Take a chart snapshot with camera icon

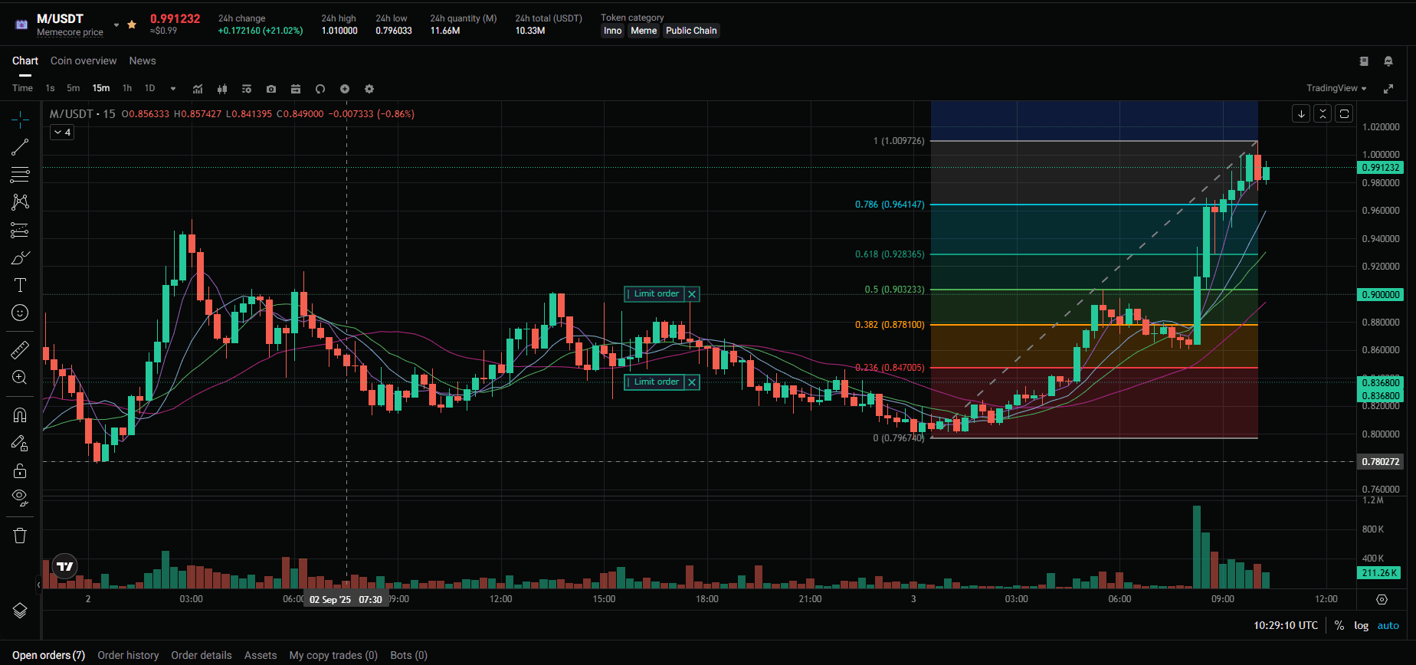(271, 89)
